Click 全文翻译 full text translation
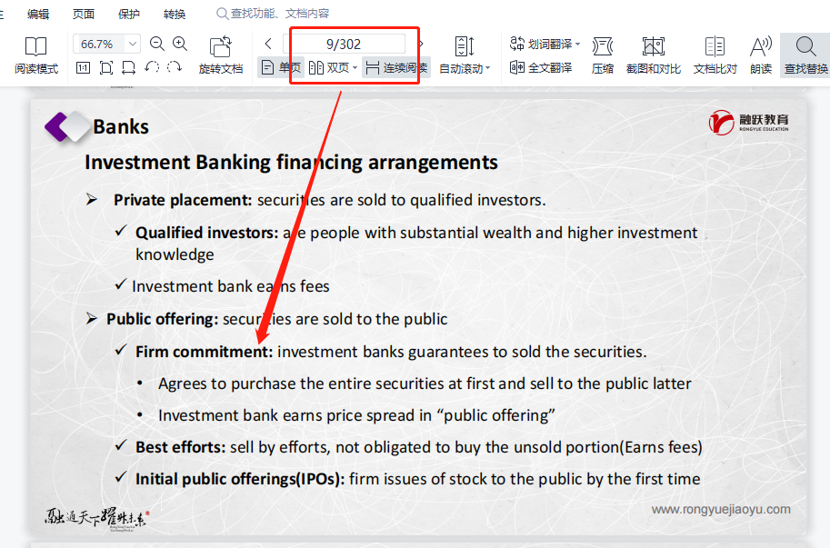 pyautogui.click(x=541, y=68)
